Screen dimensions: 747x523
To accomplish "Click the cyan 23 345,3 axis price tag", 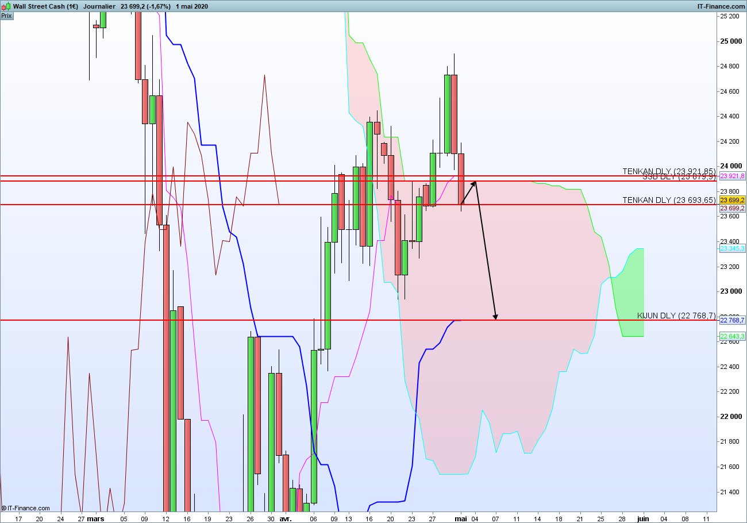I will [733, 248].
